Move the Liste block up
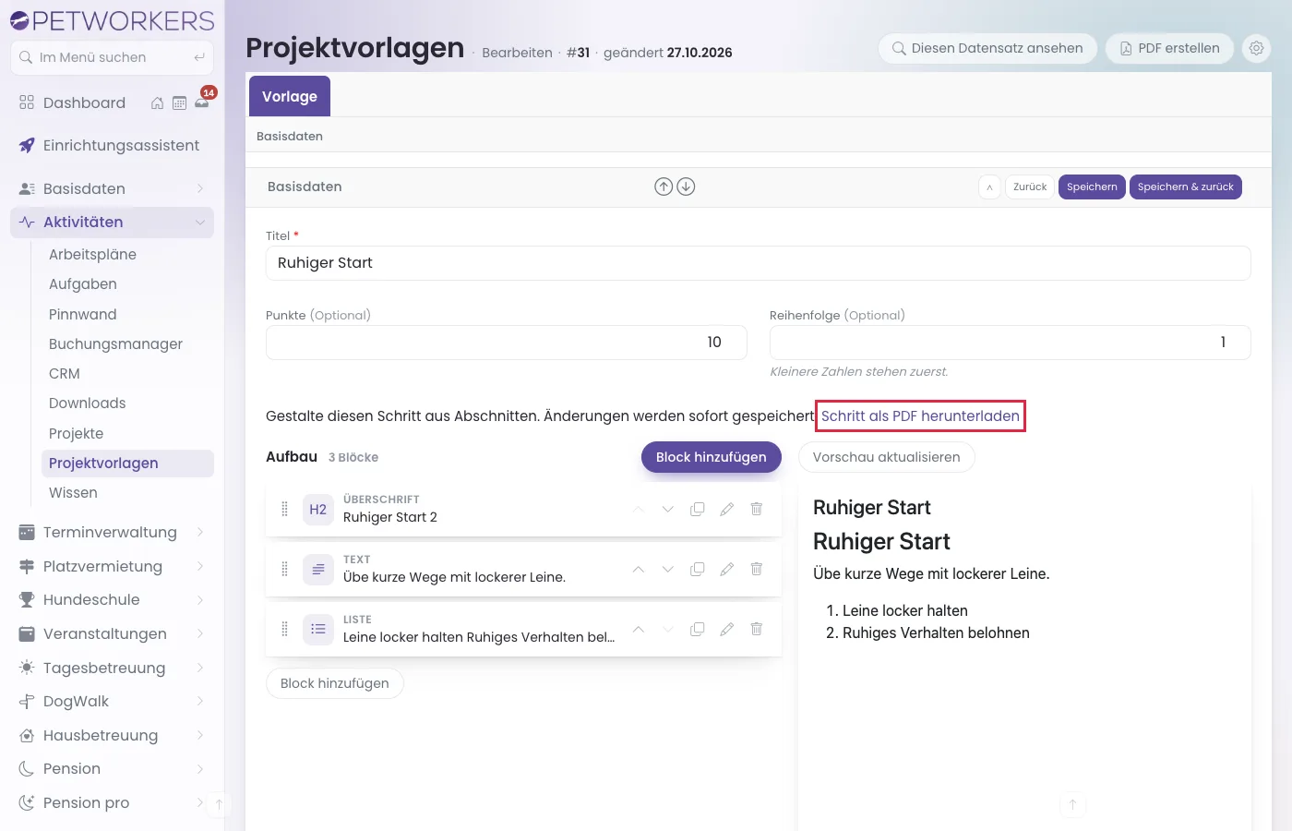Image resolution: width=1292 pixels, height=831 pixels. (639, 630)
